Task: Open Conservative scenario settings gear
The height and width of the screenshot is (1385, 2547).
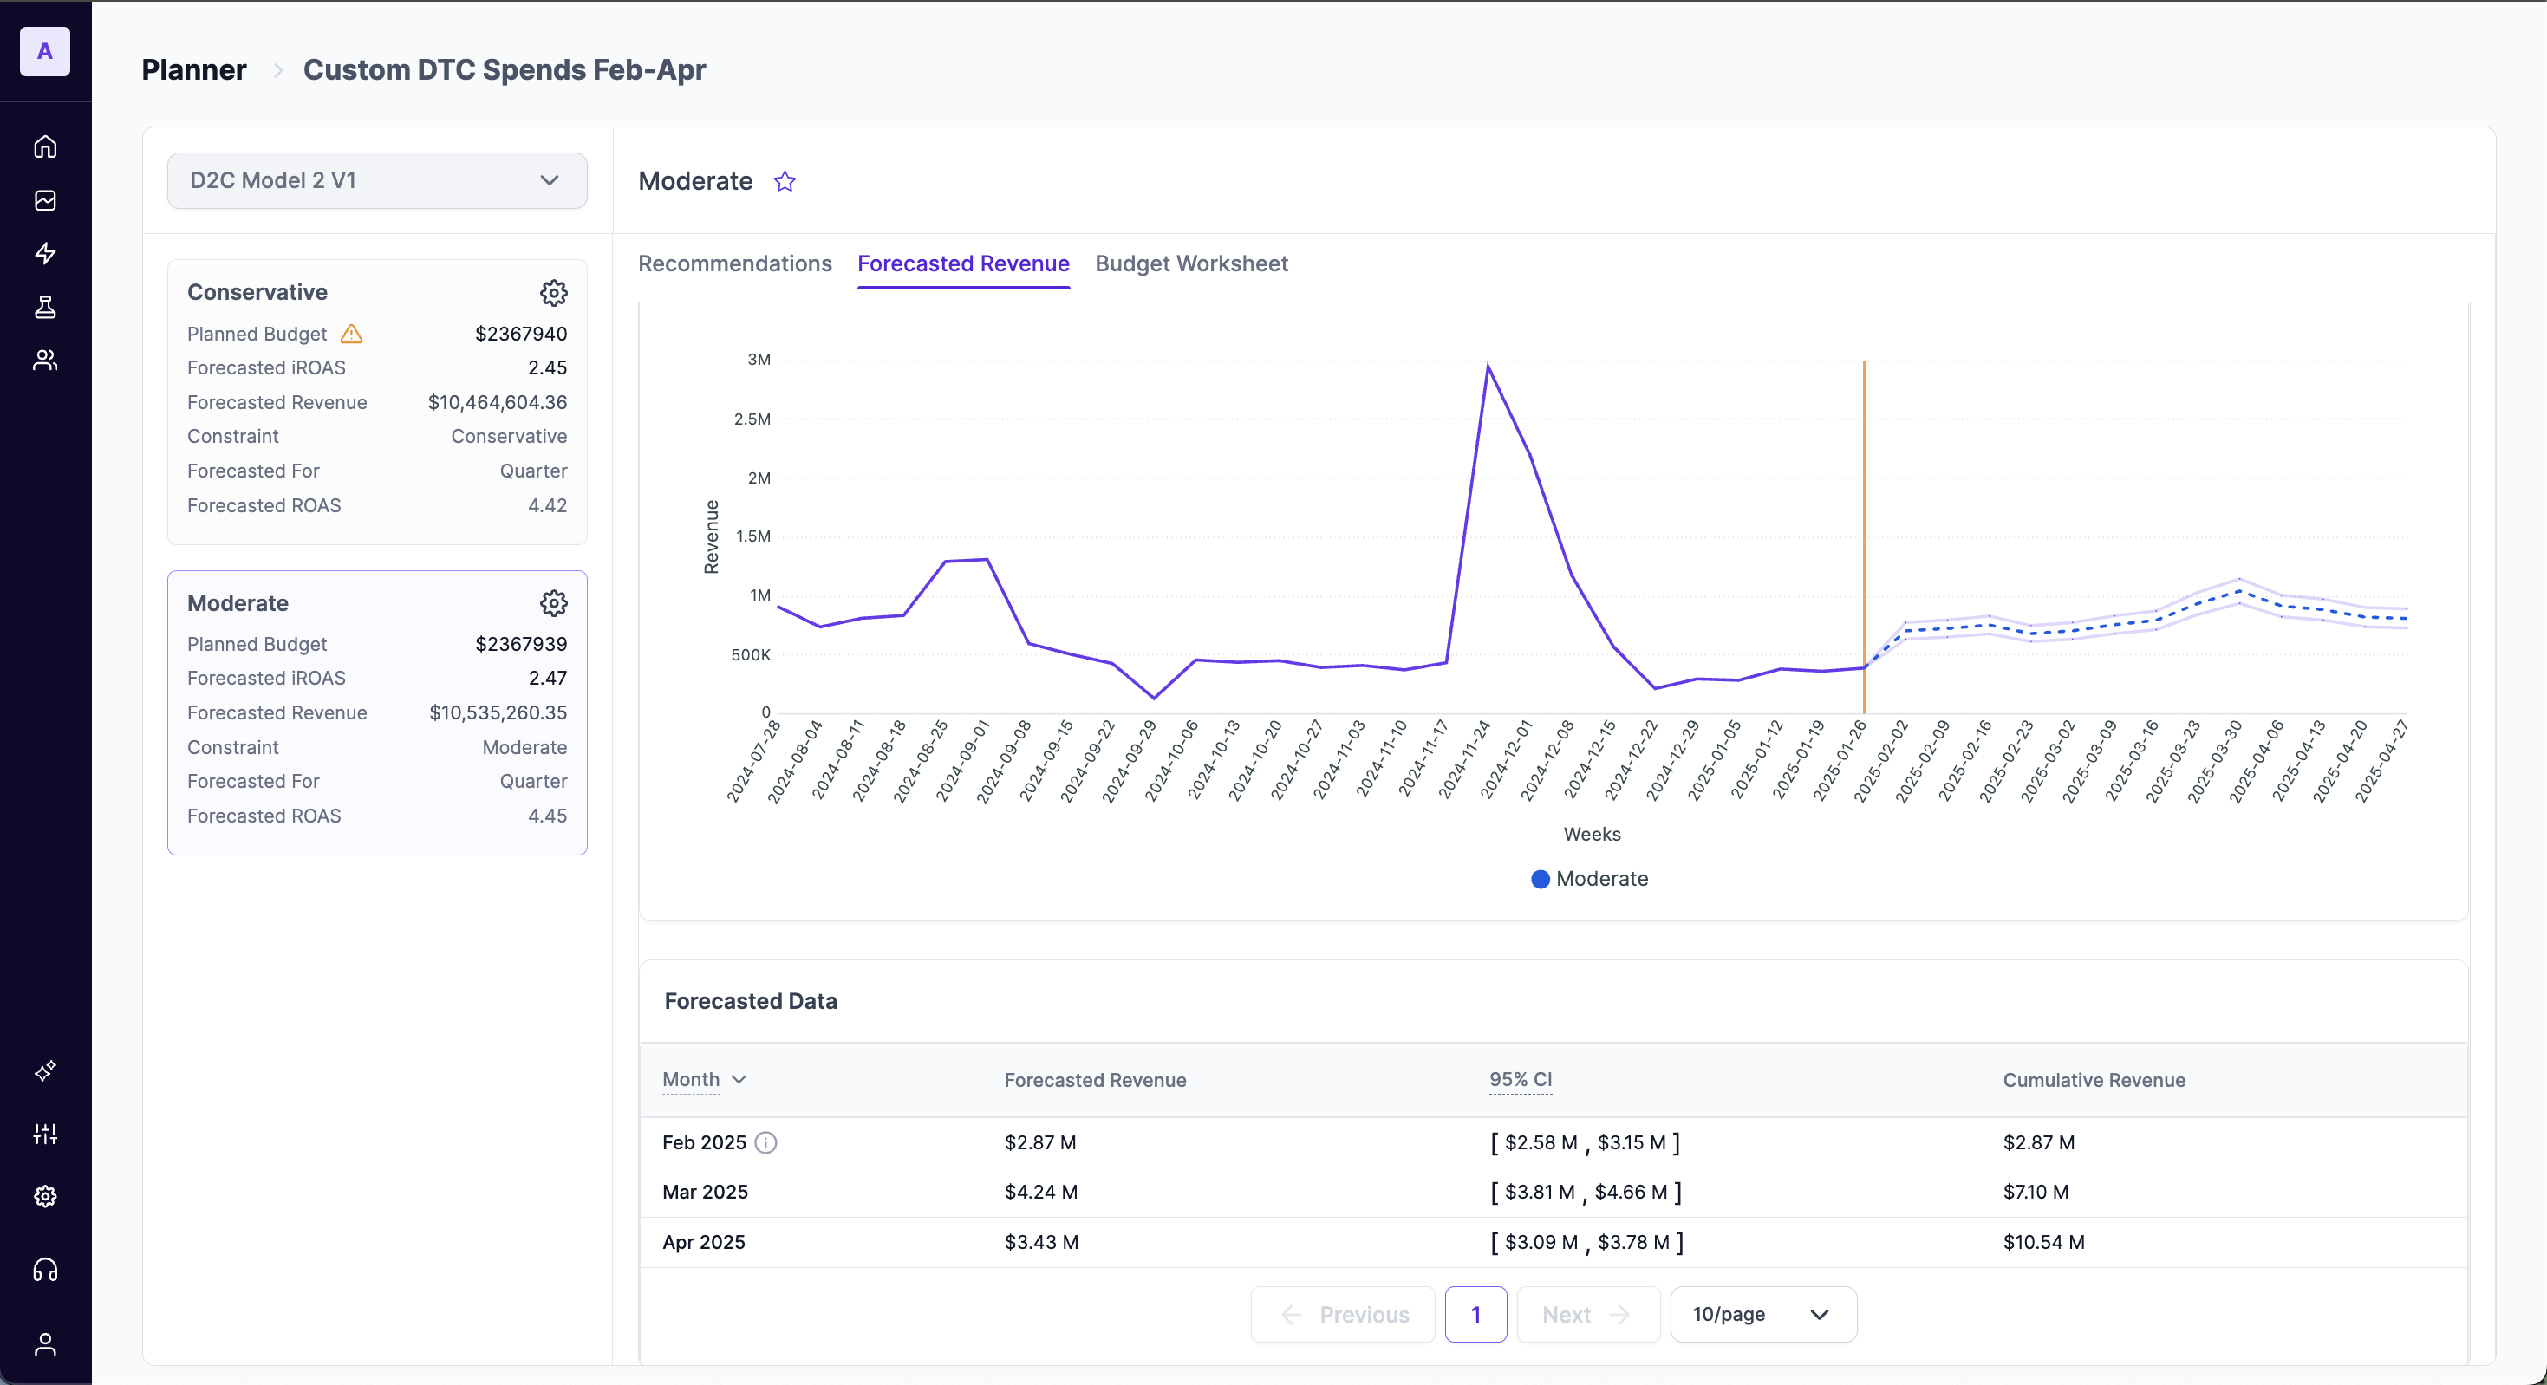Action: click(x=553, y=293)
